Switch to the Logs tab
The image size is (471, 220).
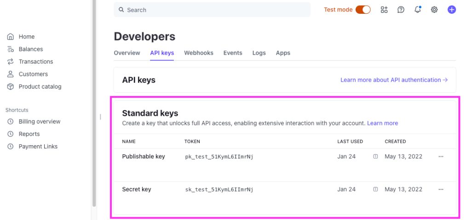point(259,53)
